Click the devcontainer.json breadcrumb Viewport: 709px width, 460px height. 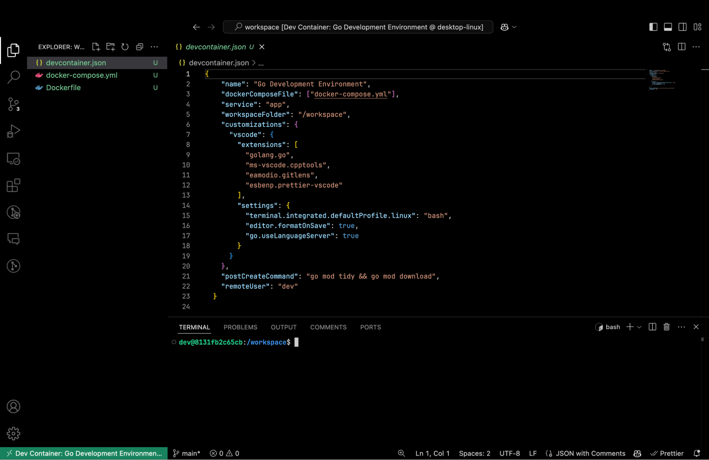click(219, 63)
